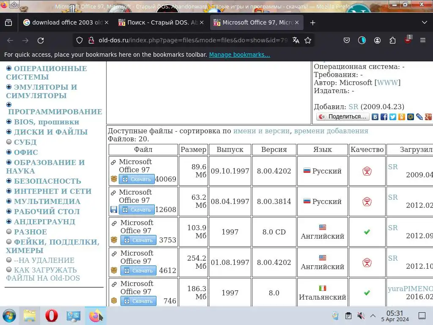433x325 pixels.
Task: Open the Firefox account icon
Action: point(377,40)
